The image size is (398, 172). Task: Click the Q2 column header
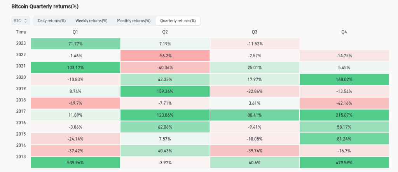(x=165, y=32)
